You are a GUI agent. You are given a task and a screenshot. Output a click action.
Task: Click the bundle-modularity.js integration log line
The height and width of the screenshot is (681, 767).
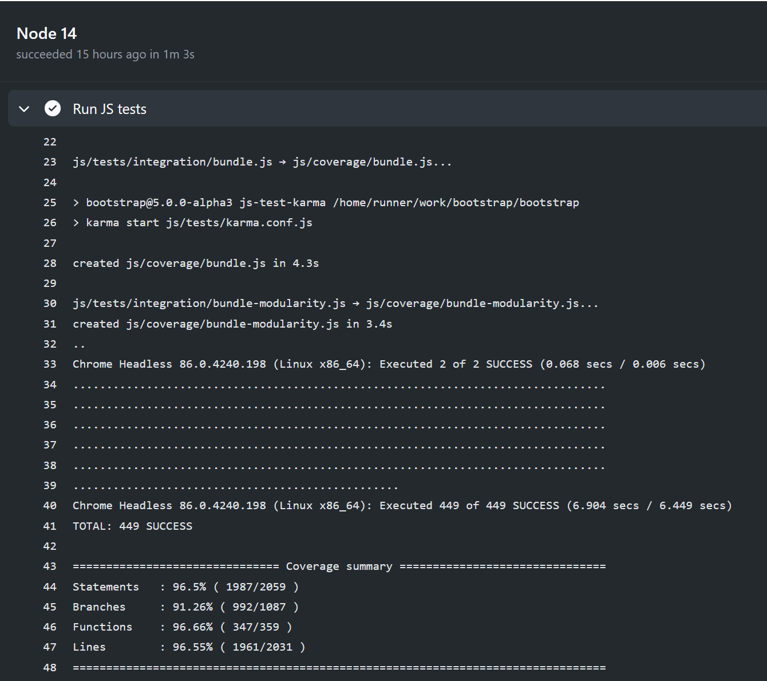pos(335,303)
